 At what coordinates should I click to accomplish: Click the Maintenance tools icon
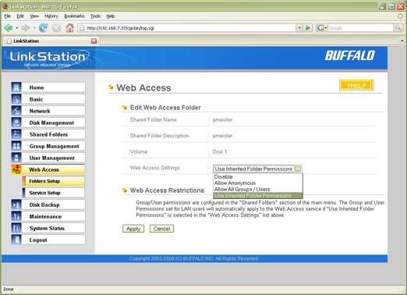pyautogui.click(x=16, y=216)
